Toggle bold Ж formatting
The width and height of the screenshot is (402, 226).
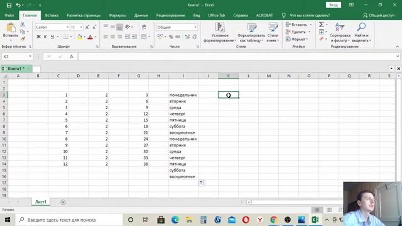(38, 37)
